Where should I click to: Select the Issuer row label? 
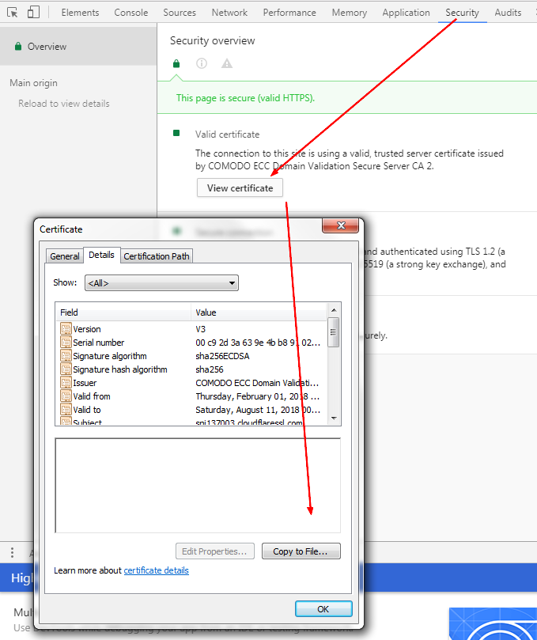click(85, 383)
